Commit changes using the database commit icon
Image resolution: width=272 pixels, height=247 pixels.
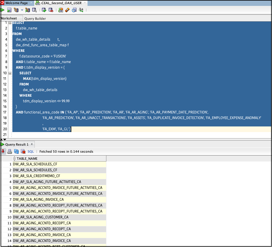click(44, 10)
